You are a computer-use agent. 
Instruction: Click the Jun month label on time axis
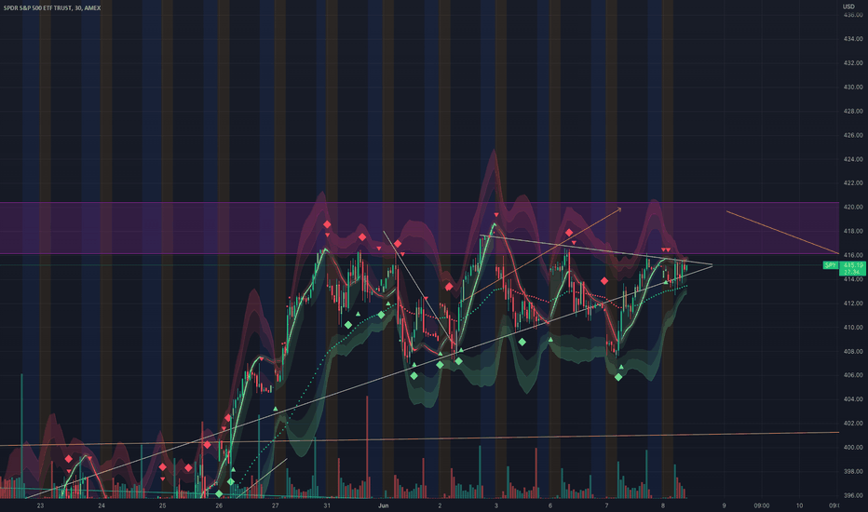pos(383,505)
